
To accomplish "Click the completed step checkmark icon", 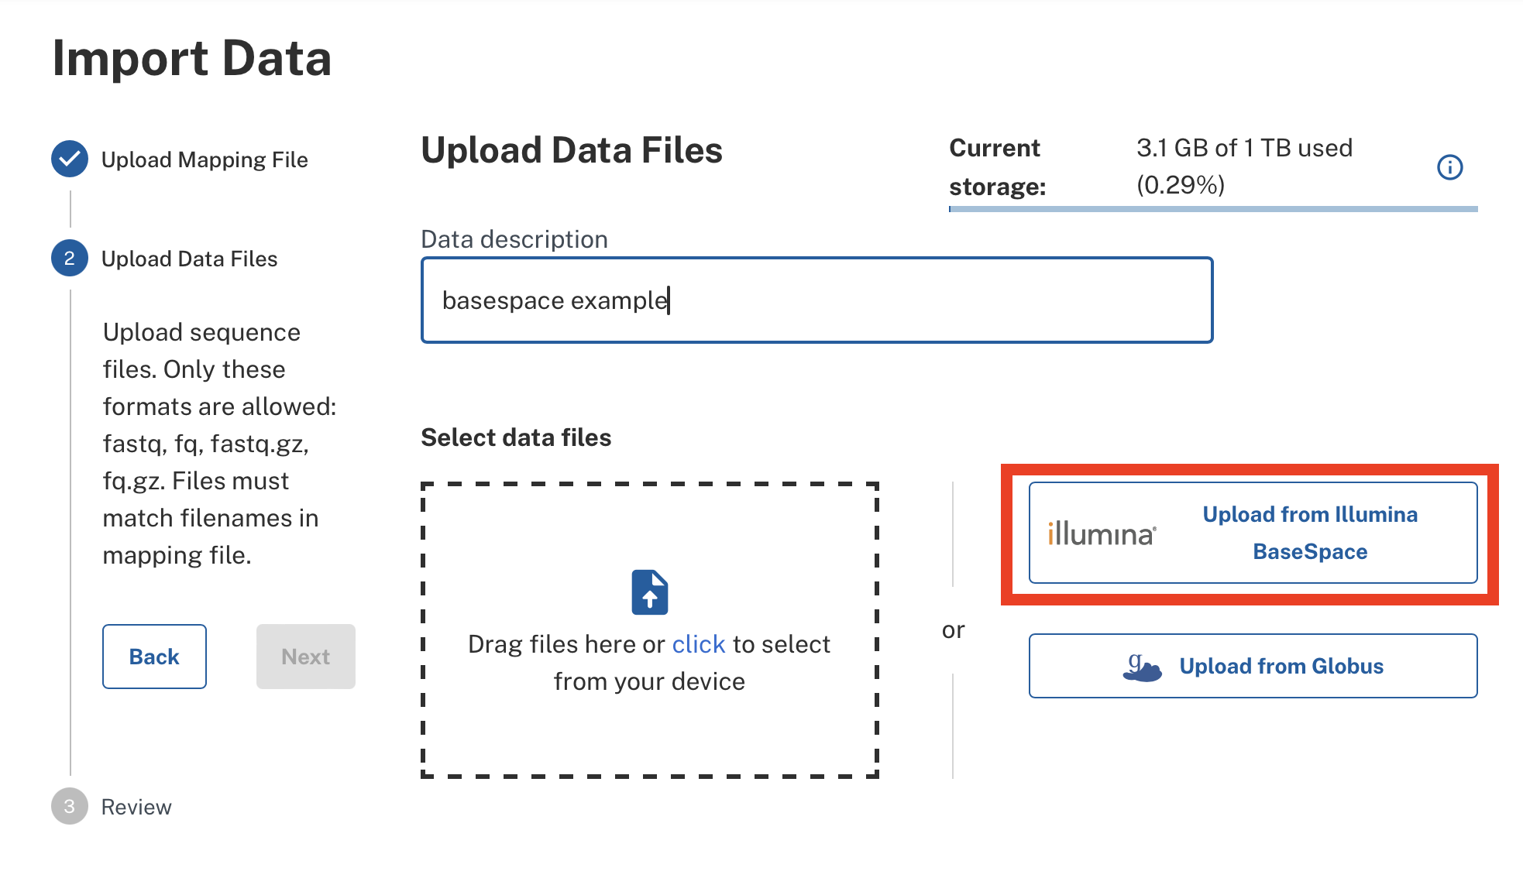I will [70, 159].
